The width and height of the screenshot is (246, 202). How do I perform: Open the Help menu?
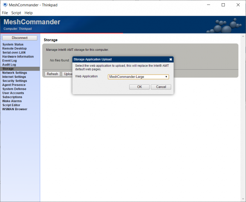29,13
